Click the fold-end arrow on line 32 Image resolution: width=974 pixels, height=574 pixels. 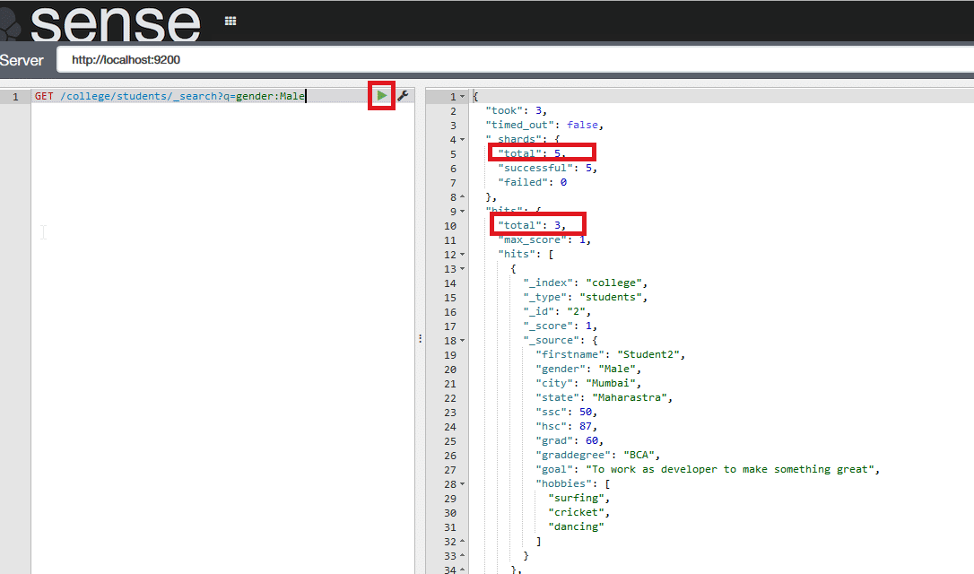[x=462, y=542]
